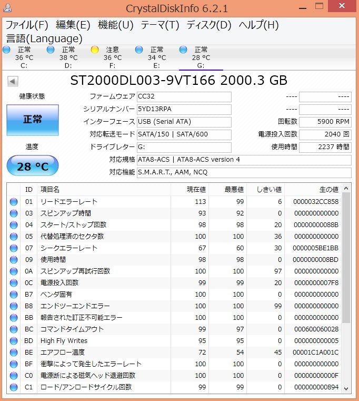Screen dimensions: 359x401
Task: Click the drive letter field G:
Action: (x=184, y=147)
